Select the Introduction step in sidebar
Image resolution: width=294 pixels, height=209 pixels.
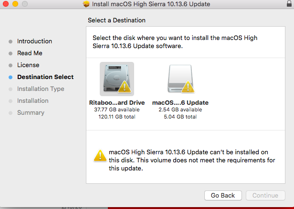[x=34, y=41]
